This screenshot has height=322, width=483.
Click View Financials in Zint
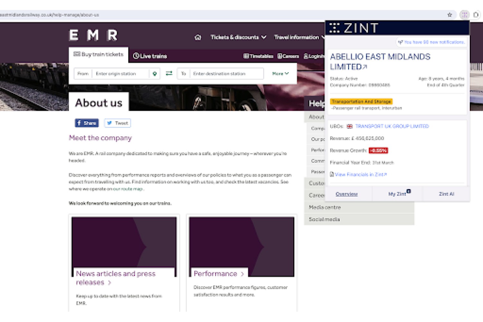[x=361, y=175]
